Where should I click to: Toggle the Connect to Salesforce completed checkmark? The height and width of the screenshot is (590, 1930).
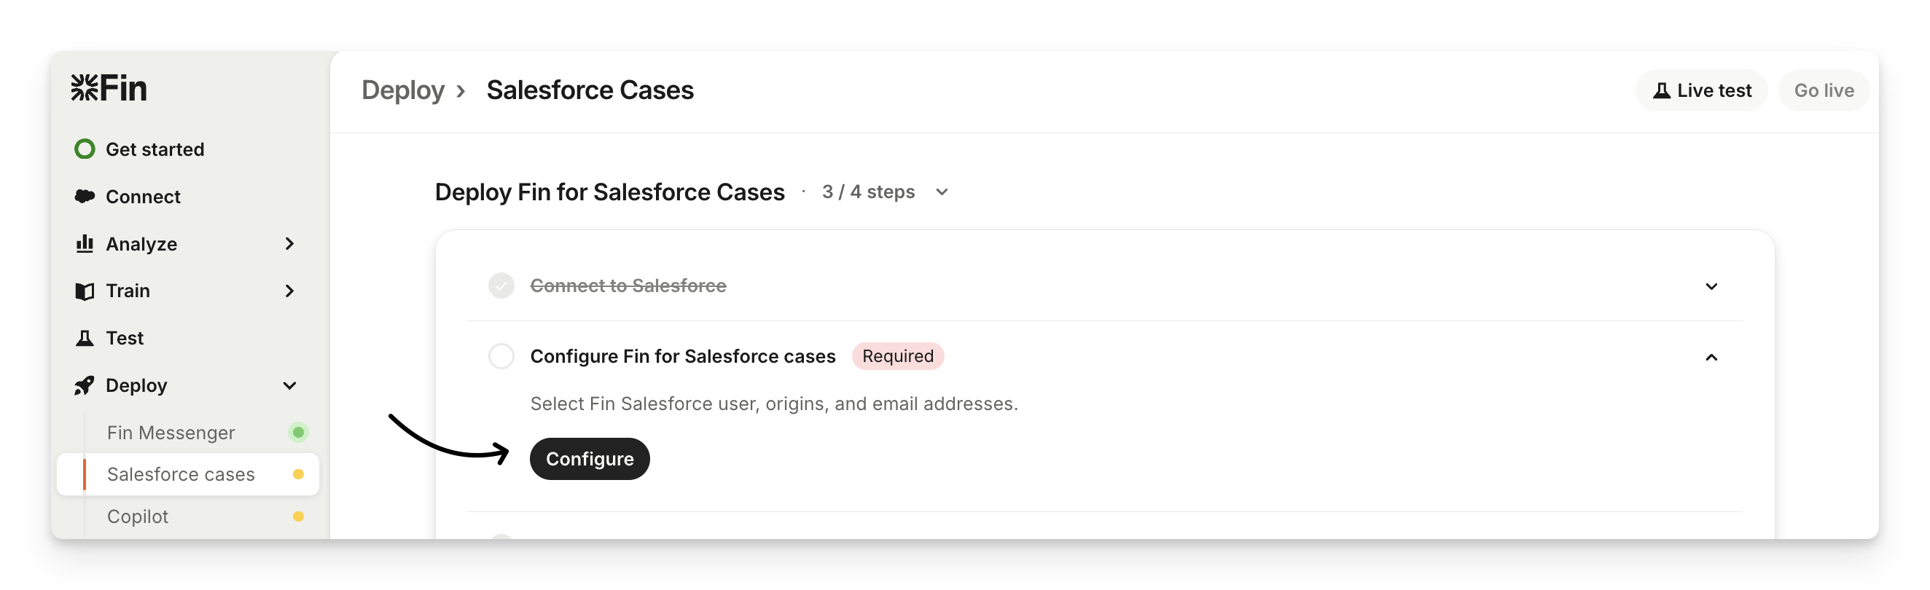tap(501, 286)
